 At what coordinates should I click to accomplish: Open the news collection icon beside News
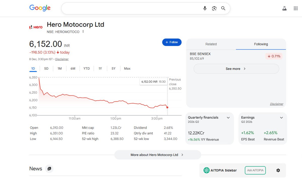pos(49,169)
